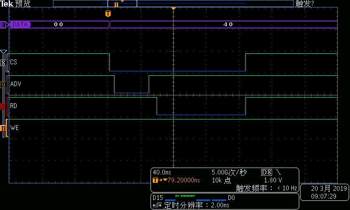Click the D0 digital channel label

coord(231,198)
